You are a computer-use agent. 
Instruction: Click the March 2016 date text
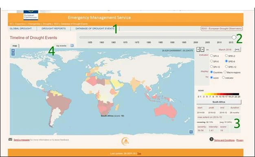225,49
